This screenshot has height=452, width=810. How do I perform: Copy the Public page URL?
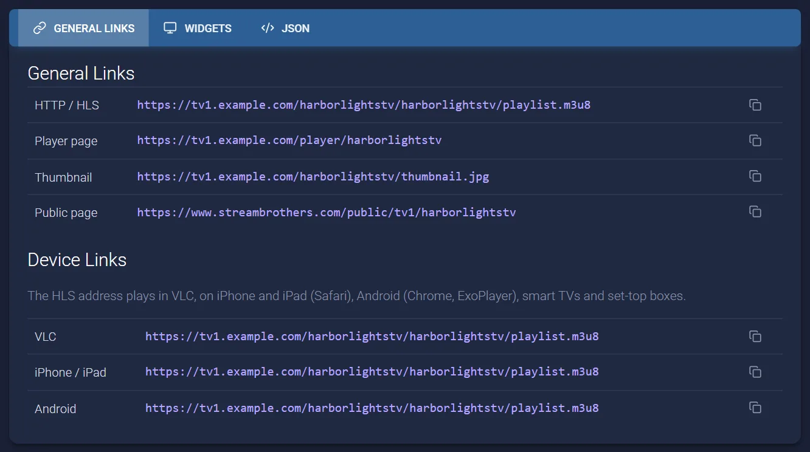click(x=755, y=212)
